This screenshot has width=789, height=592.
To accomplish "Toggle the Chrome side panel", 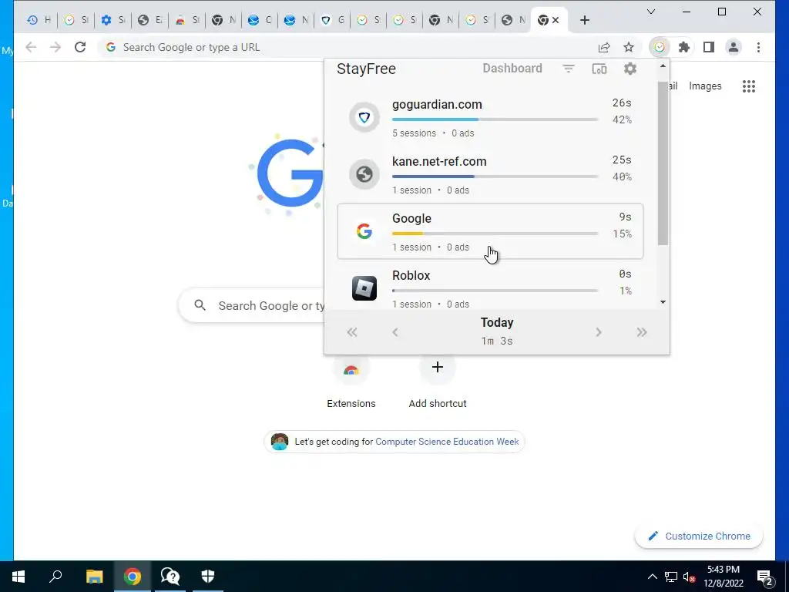I will tap(709, 47).
